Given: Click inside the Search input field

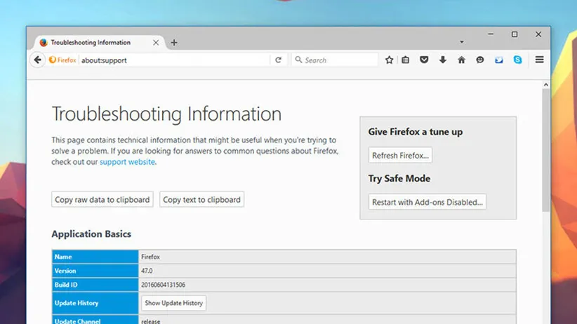Looking at the screenshot, I should (x=337, y=60).
